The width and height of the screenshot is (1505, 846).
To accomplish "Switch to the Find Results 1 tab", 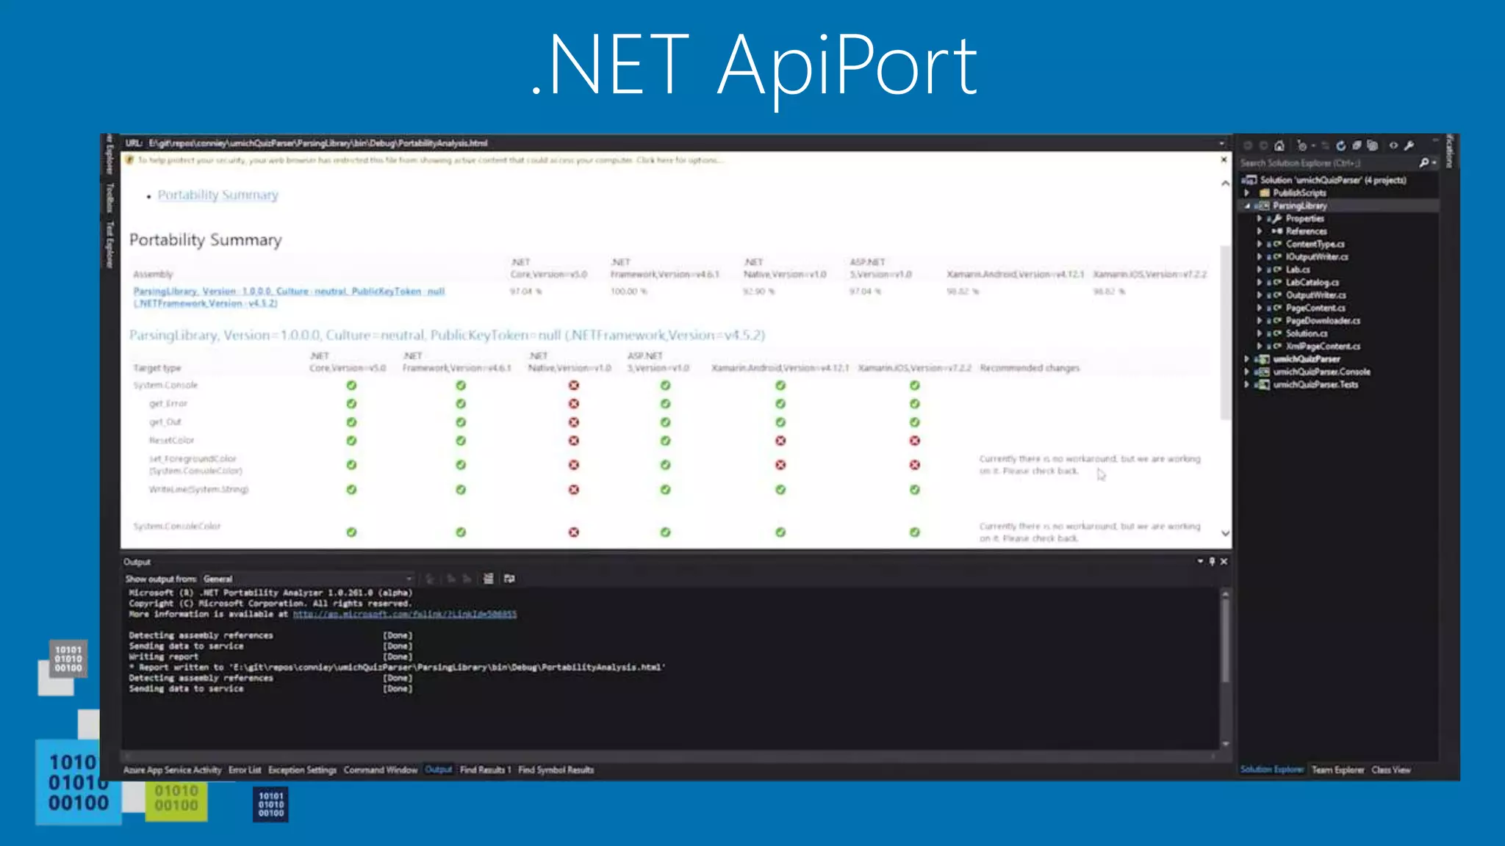I will pyautogui.click(x=485, y=770).
